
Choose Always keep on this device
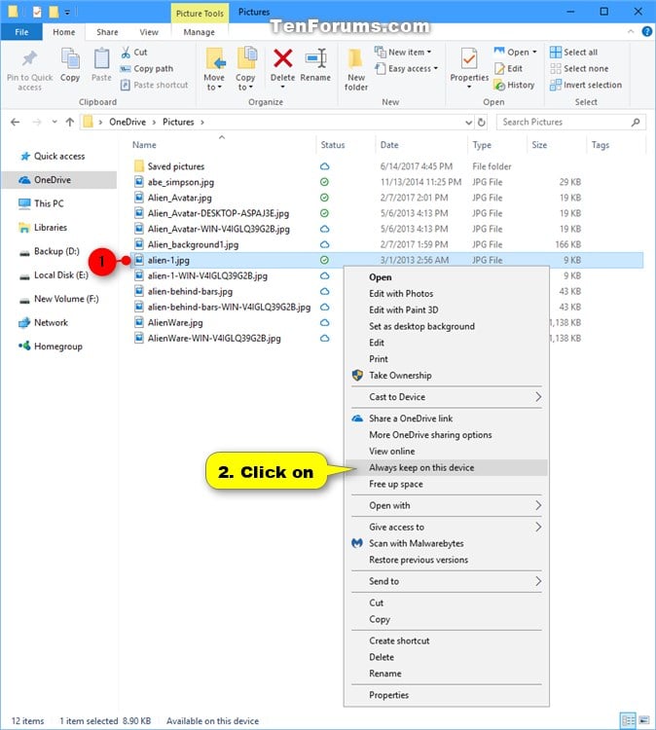click(447, 468)
